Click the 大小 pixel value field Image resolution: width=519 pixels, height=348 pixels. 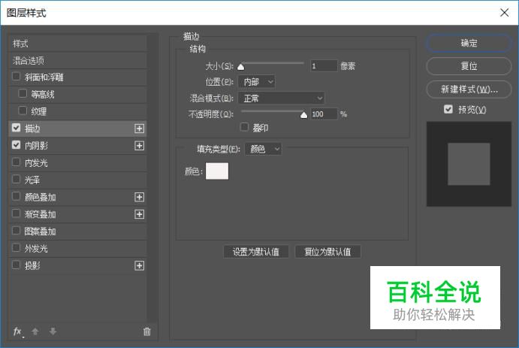[x=324, y=66]
